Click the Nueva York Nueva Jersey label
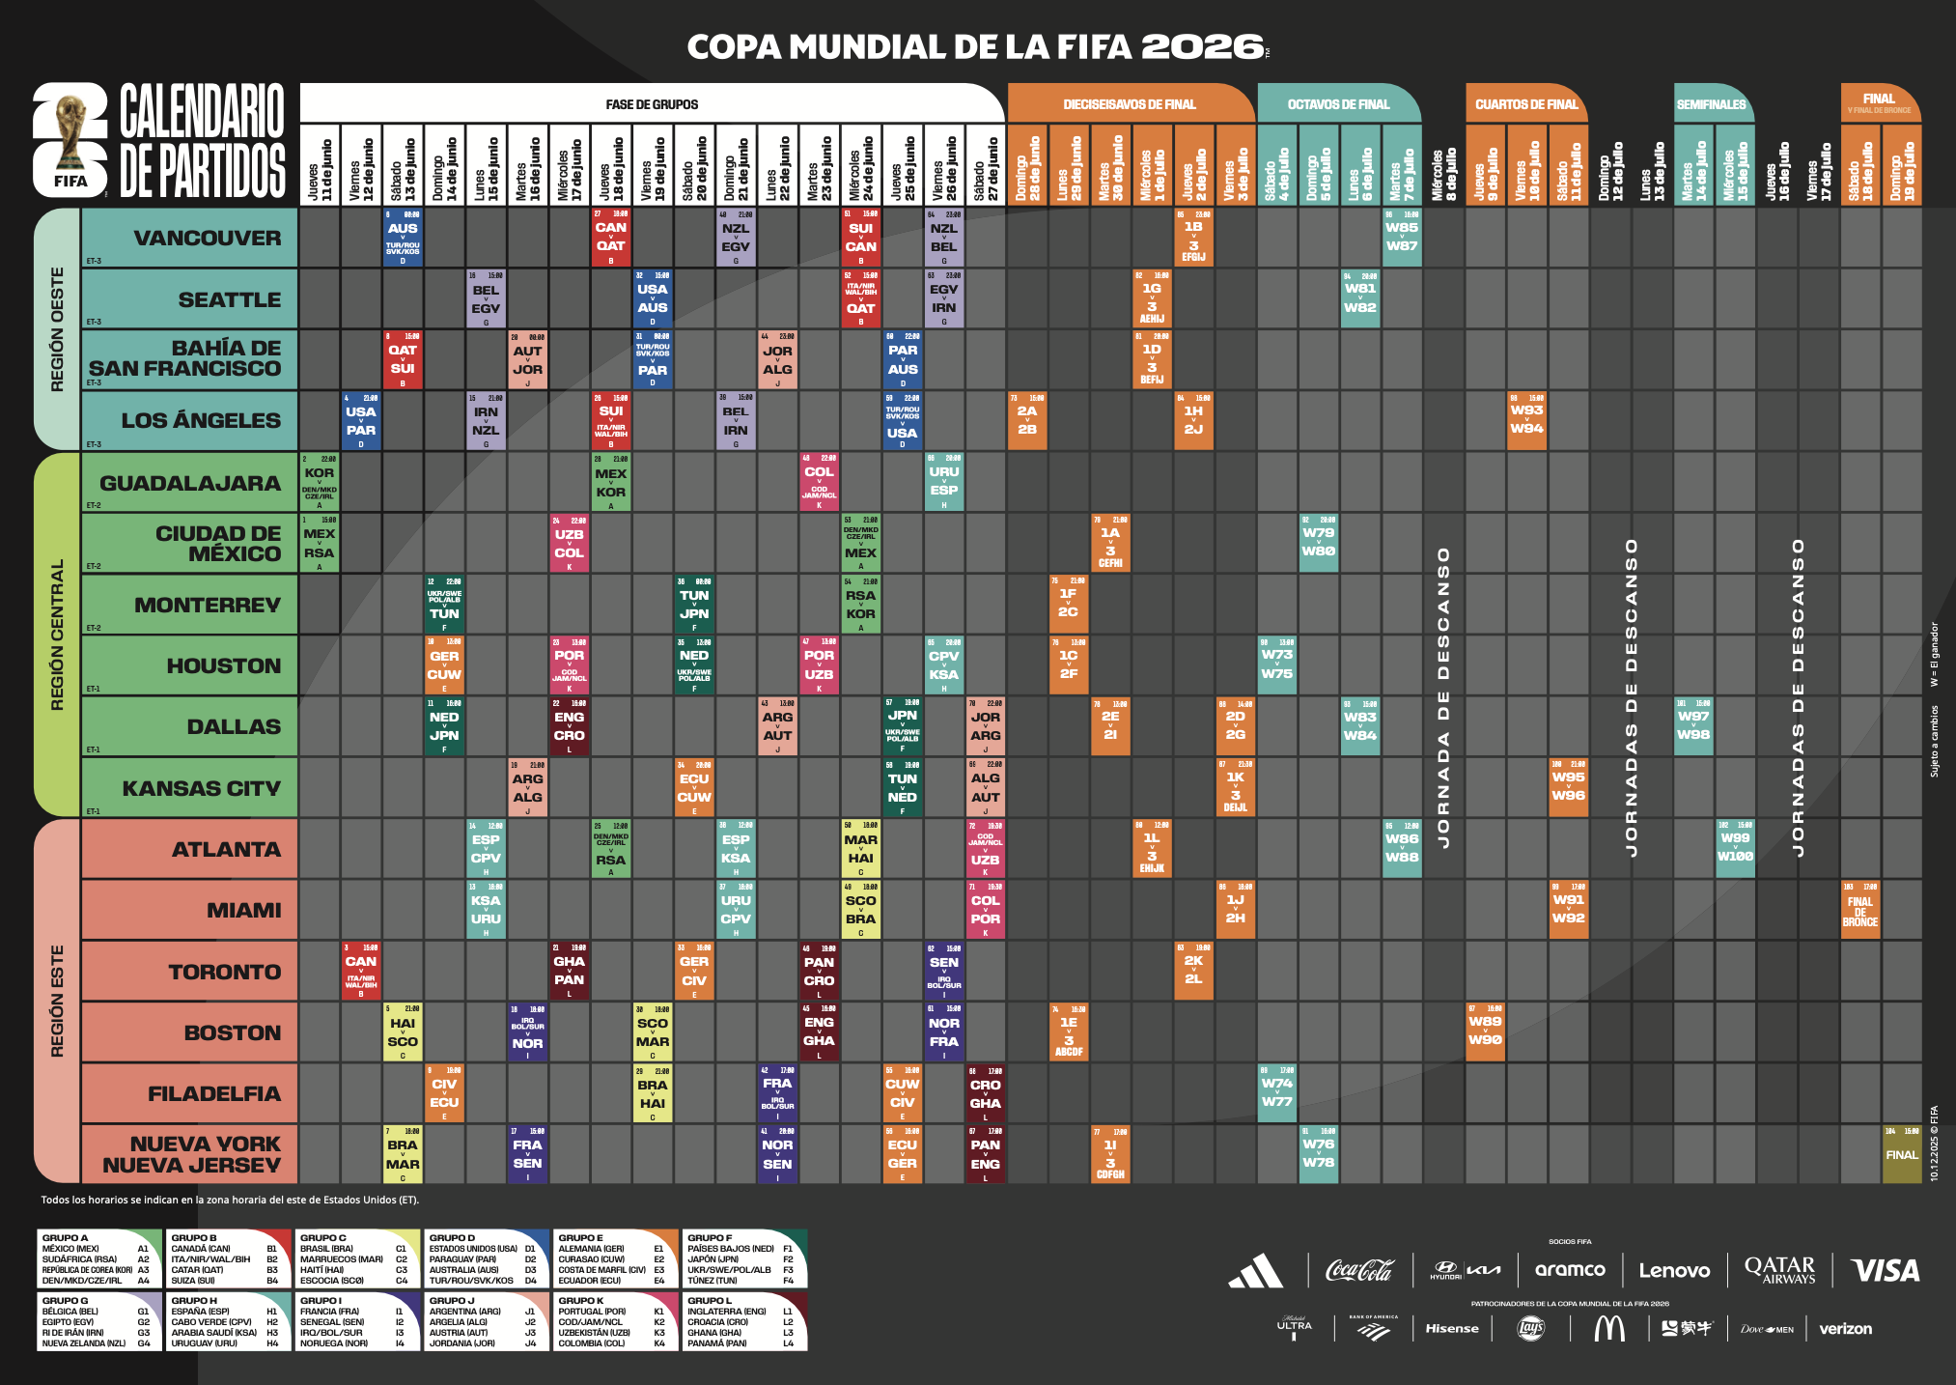 (189, 1154)
